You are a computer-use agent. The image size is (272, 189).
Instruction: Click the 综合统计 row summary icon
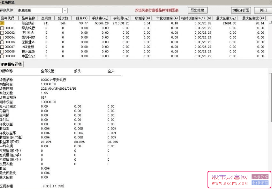pyautogui.click(x=2, y=23)
